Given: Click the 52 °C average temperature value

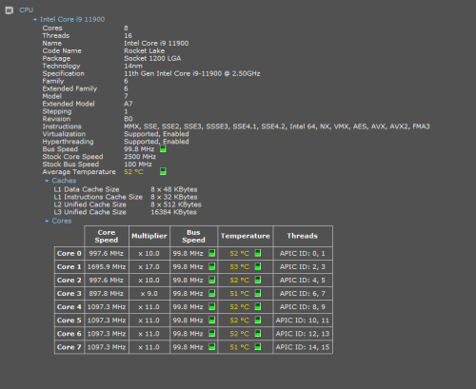Looking at the screenshot, I should (133, 172).
